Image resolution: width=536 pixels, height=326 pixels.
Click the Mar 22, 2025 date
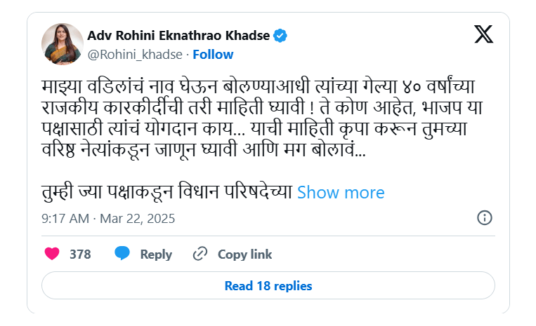click(137, 218)
